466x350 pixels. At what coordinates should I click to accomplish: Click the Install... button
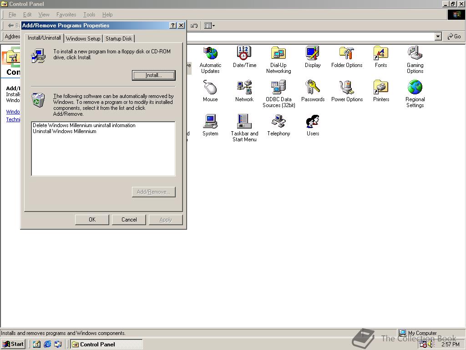point(154,75)
